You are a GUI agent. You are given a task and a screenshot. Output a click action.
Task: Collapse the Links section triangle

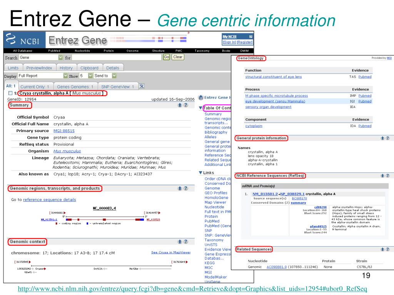[x=200, y=173]
